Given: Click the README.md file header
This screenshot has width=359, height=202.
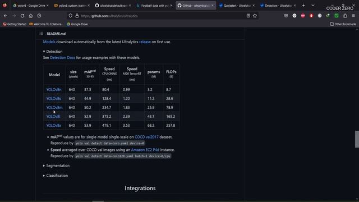Looking at the screenshot, I should [x=56, y=34].
